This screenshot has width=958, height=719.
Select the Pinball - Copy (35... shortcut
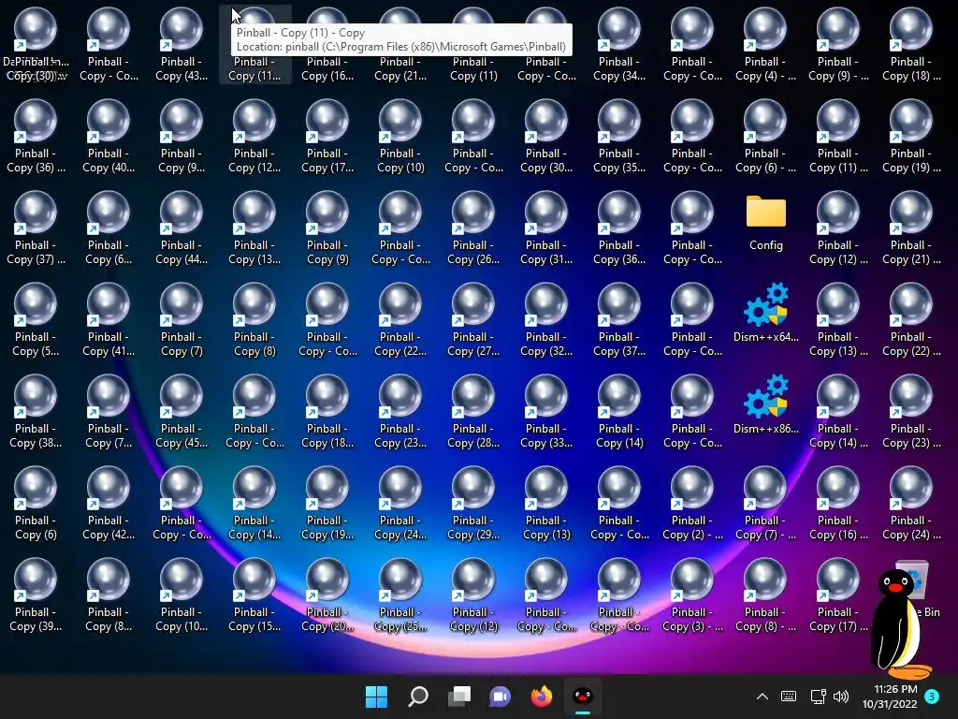[619, 137]
